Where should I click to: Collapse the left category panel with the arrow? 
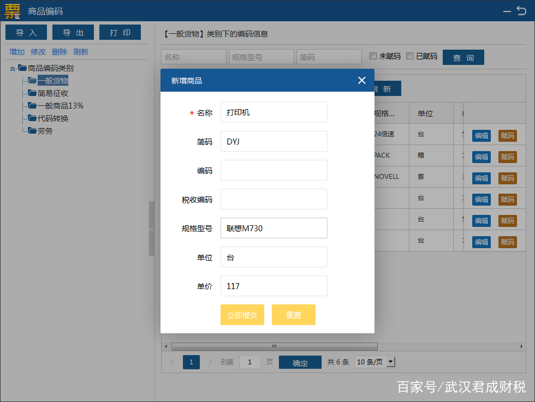click(151, 230)
